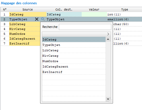Expand the chevron arrow in the dropdown header
142x110 pixels.
pyautogui.click(x=108, y=34)
